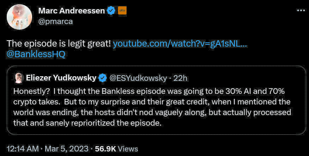
Task: Open the tweet's more options menu
Action: 301,11
